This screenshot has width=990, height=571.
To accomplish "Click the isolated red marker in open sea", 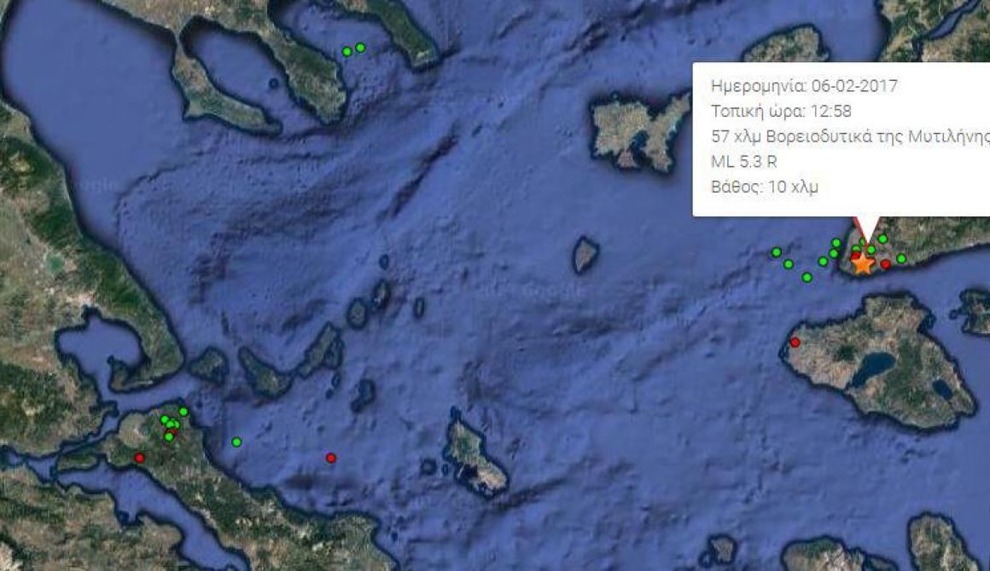I will [x=331, y=458].
